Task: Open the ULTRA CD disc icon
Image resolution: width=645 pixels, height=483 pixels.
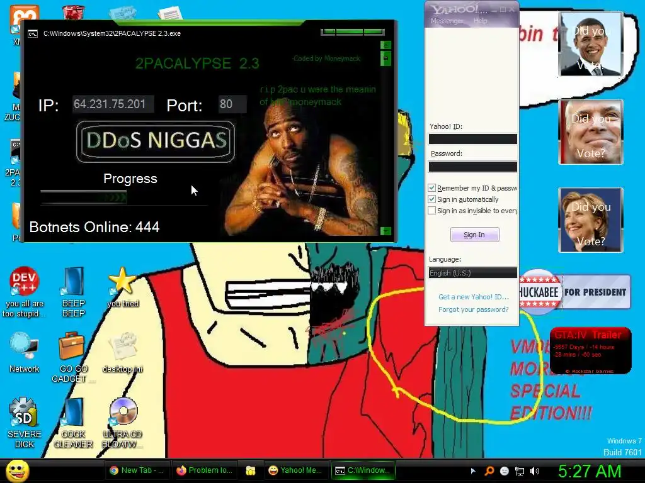Action: point(123,411)
